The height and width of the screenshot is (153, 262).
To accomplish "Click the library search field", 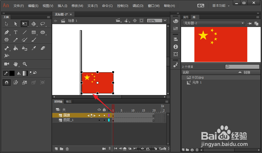I will pyautogui.click(x=242, y=67).
